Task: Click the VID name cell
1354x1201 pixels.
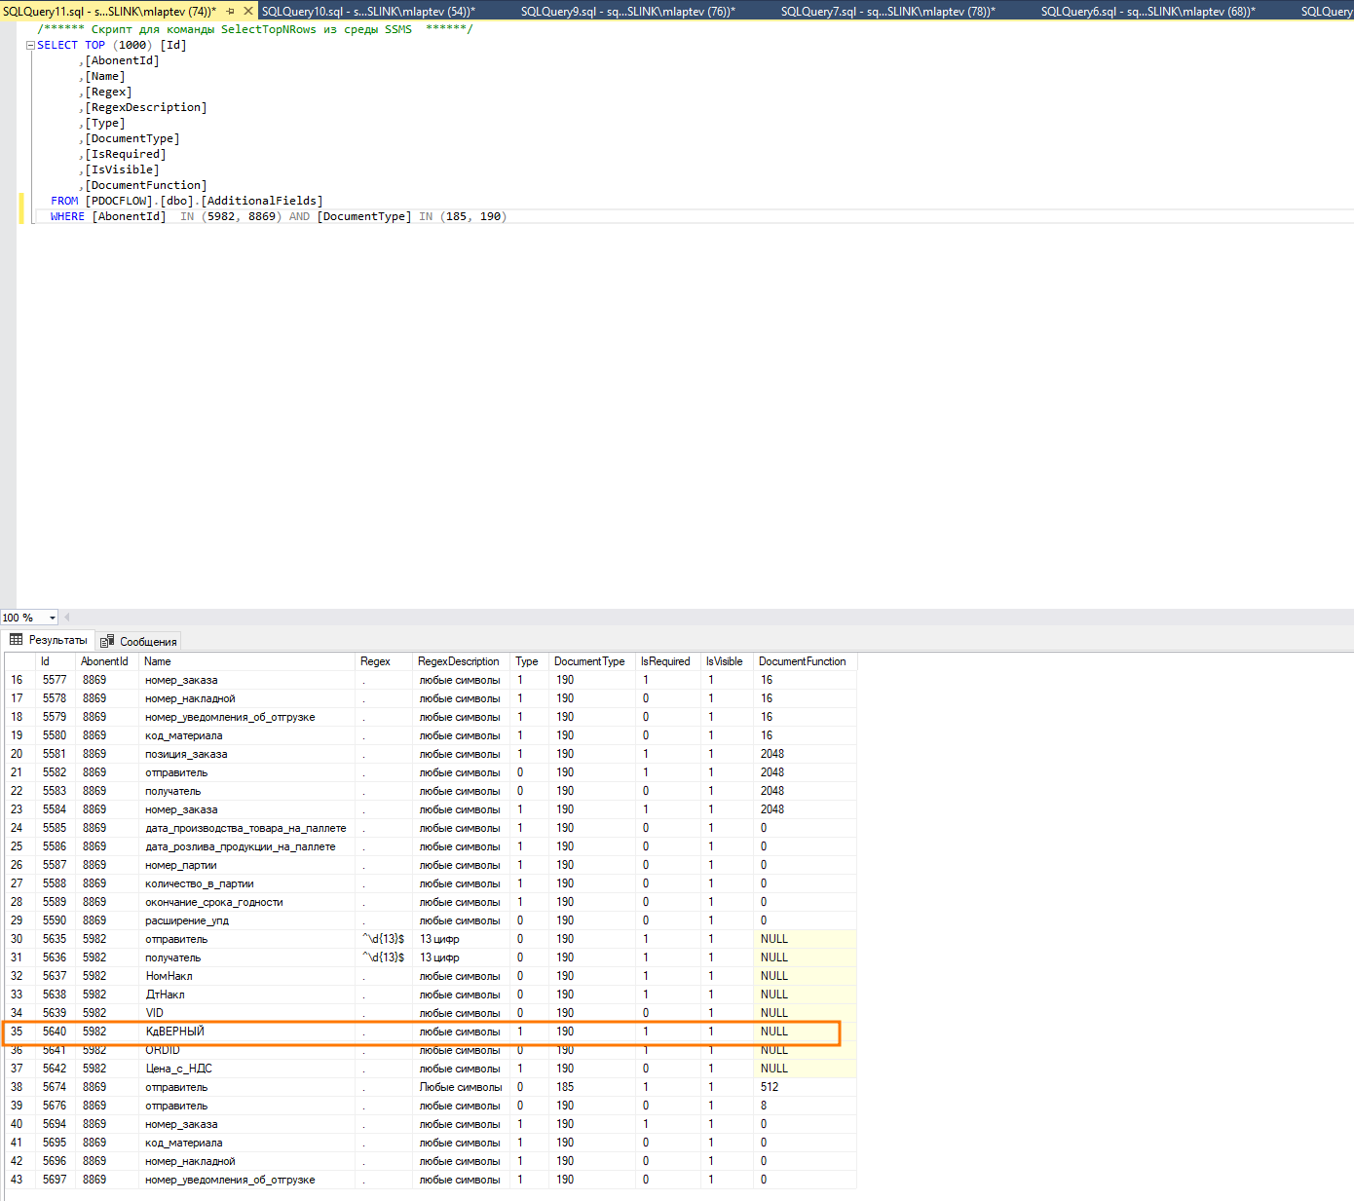Action: pos(248,1013)
